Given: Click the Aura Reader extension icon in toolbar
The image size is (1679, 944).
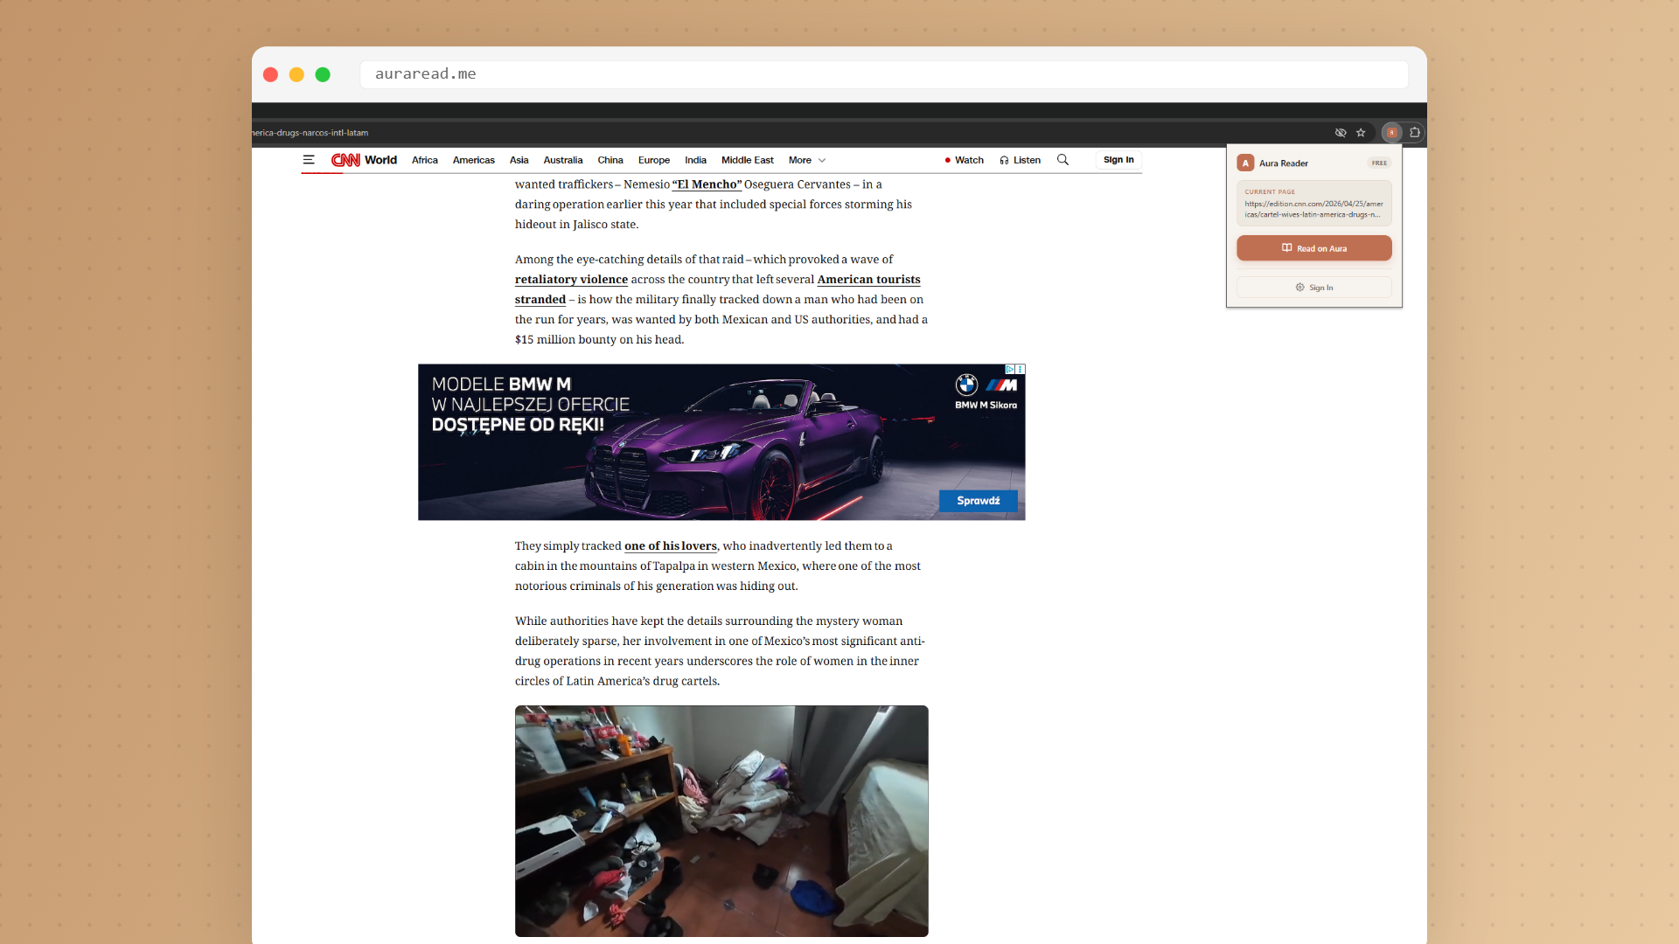Looking at the screenshot, I should click(1390, 132).
